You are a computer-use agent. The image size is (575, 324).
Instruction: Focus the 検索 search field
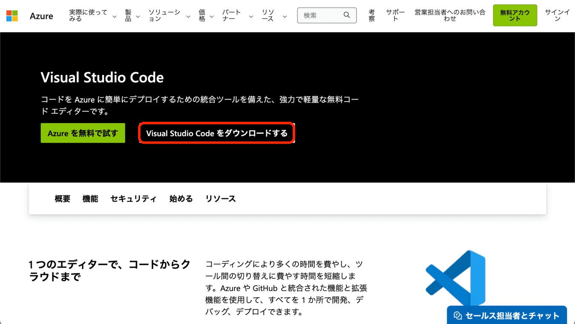tap(327, 15)
